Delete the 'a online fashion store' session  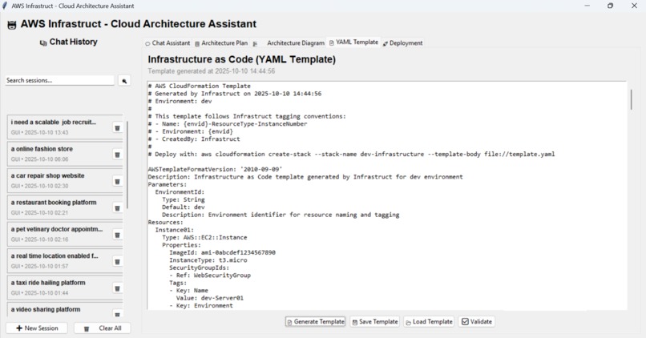(117, 155)
